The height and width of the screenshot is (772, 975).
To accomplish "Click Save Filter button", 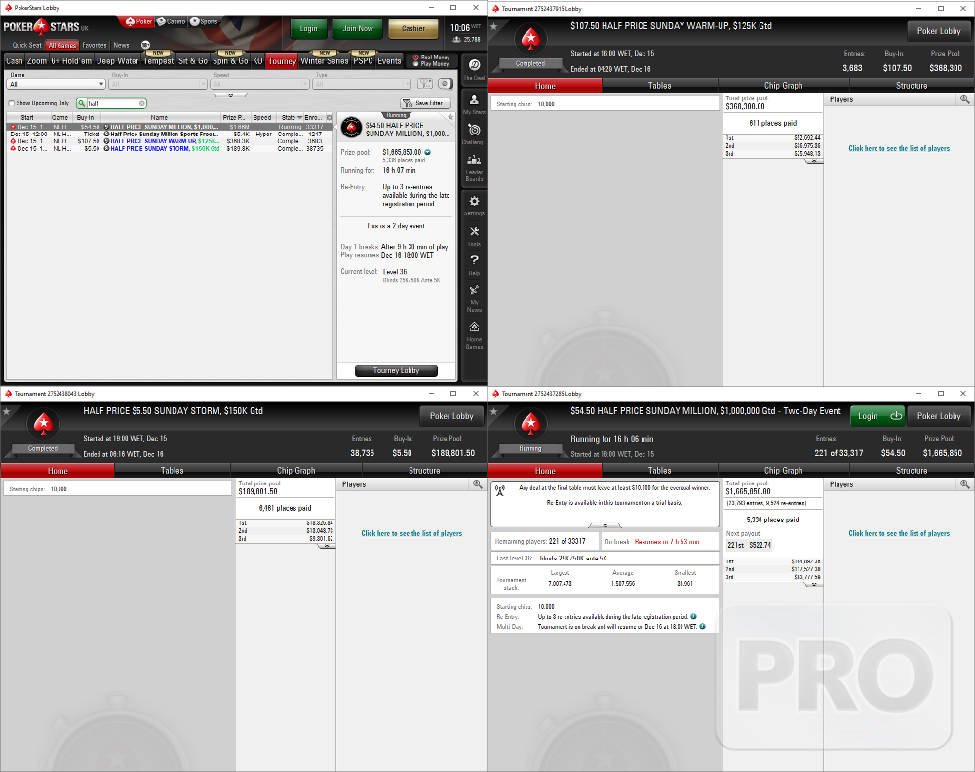I will [425, 103].
